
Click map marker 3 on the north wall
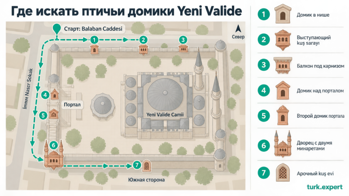point(183,40)
